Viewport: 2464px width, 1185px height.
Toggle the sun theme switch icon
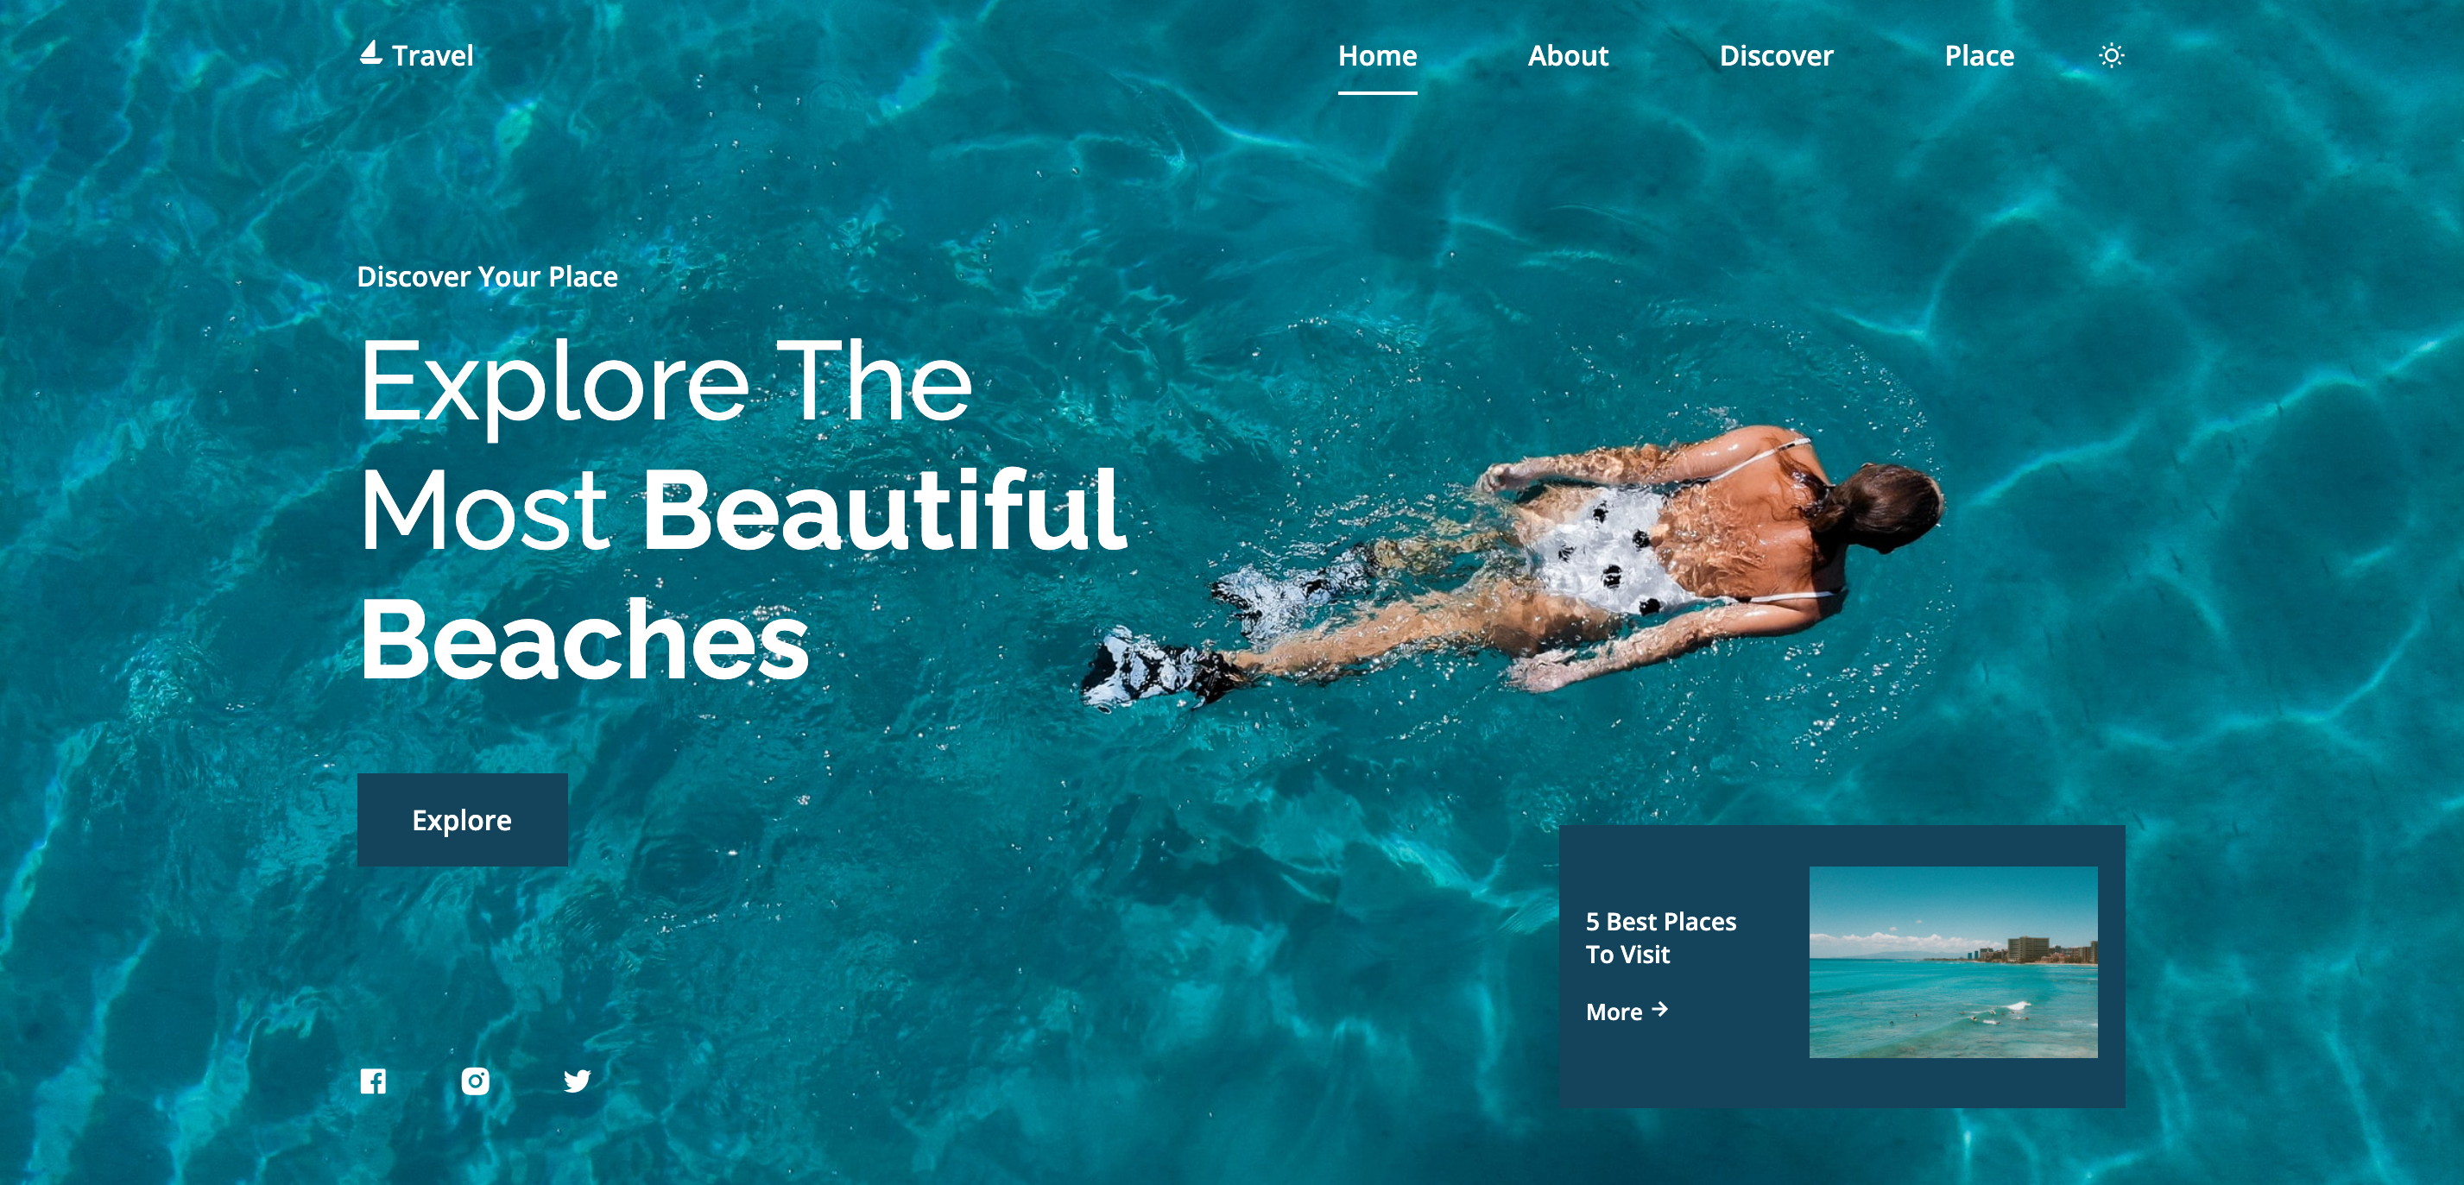click(2111, 55)
